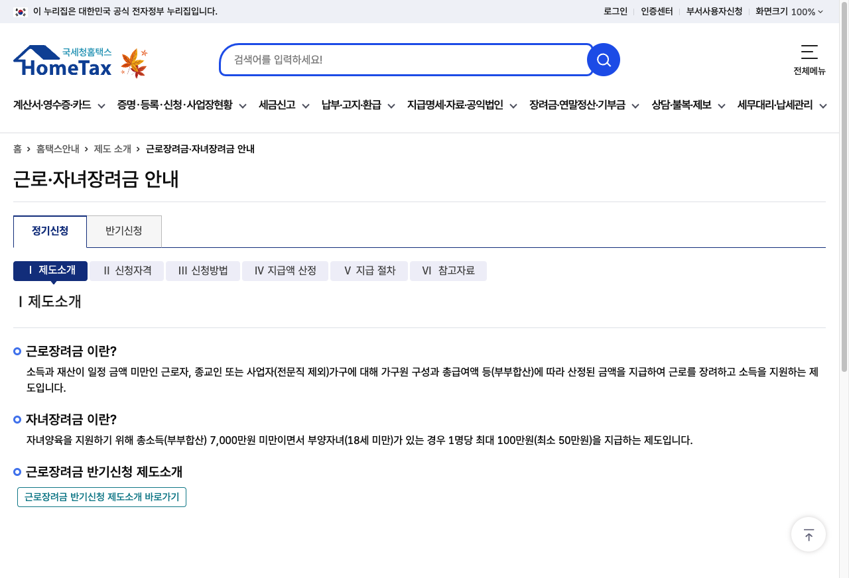
Task: Open the 인증센터 link
Action: 657,11
